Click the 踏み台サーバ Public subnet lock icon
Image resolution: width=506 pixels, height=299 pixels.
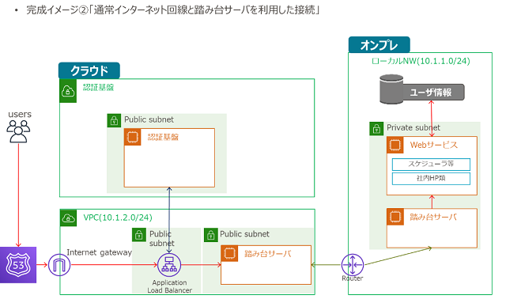click(x=211, y=235)
